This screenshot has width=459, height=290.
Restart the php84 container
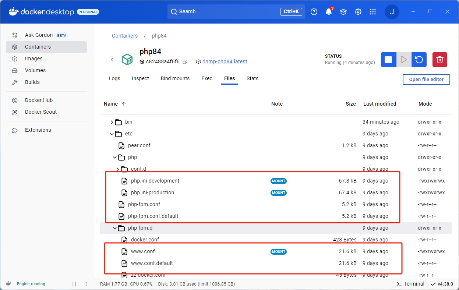(419, 60)
